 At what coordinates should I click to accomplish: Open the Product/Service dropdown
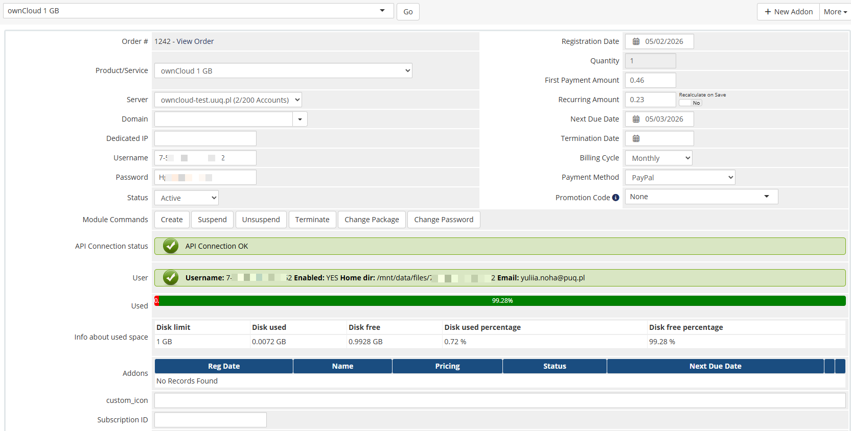(283, 71)
